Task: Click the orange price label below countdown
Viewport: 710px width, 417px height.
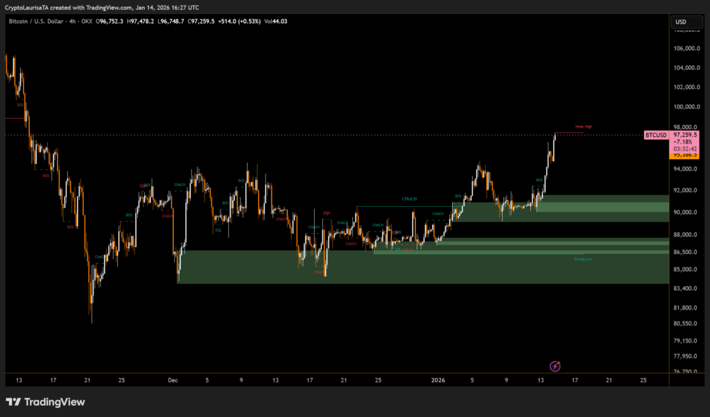Action: tap(684, 155)
